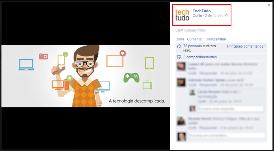Open the TechTudo page name link
Screen dimensions: 274x151
(x=201, y=11)
